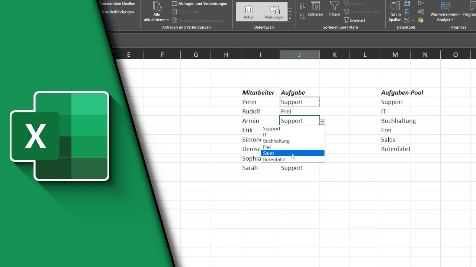Select Support in the Aufgaben-Pool list
This screenshot has height=267, width=476.
click(395, 102)
